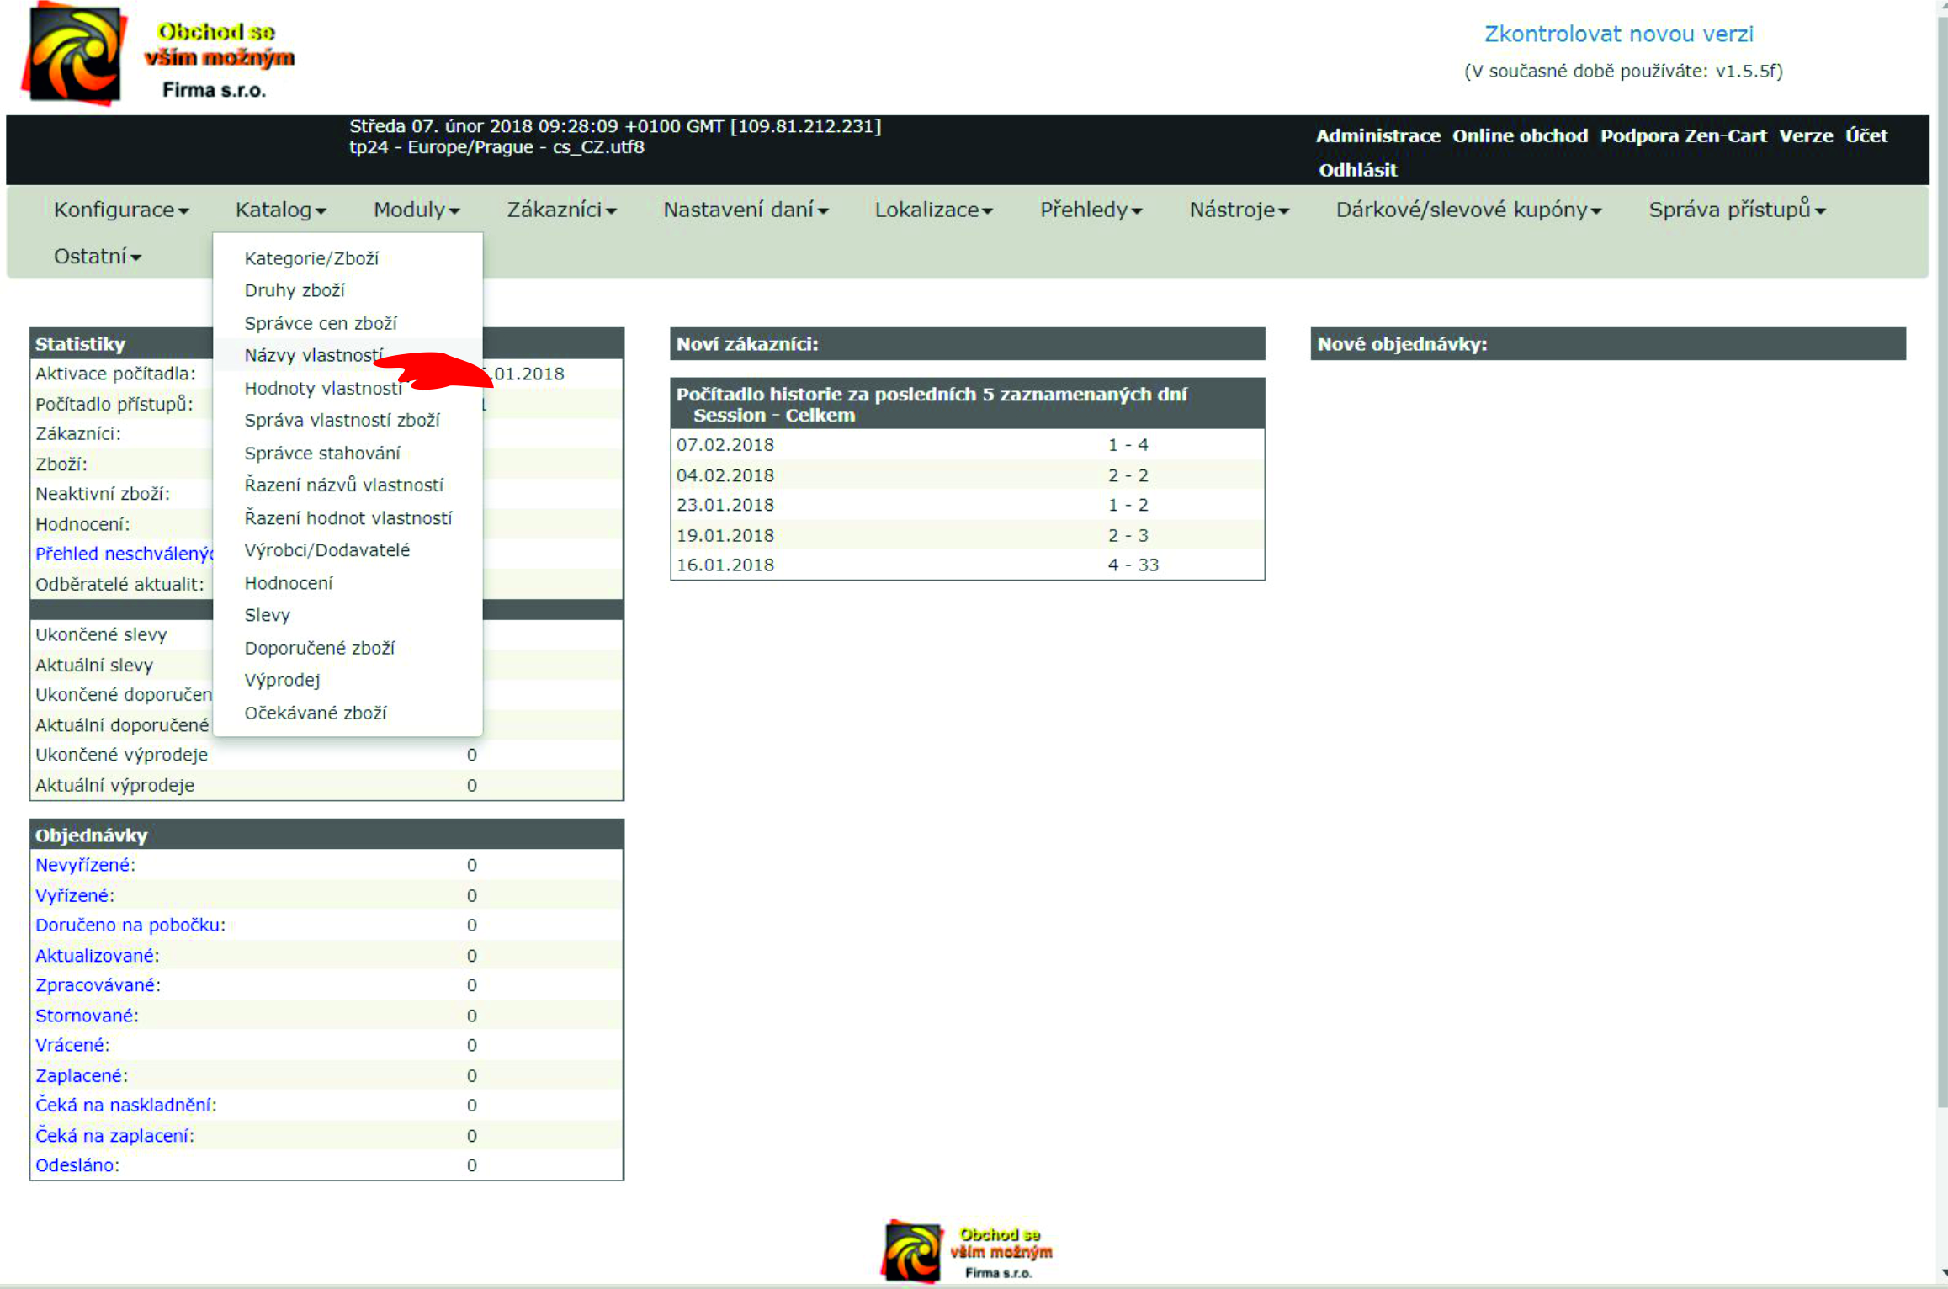Open the Moduly dropdown menu
This screenshot has width=1948, height=1289.
(x=416, y=210)
